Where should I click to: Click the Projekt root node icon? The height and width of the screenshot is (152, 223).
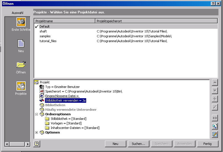36,82
